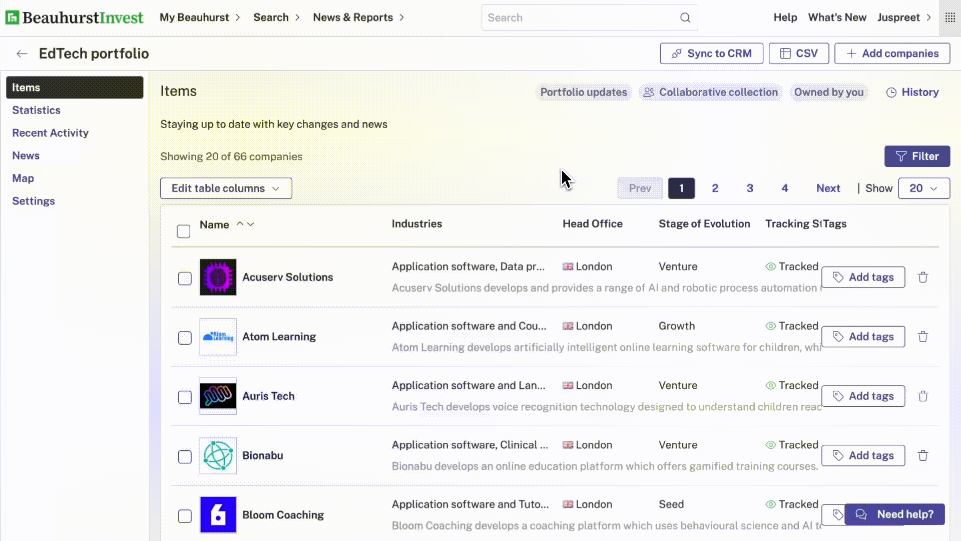This screenshot has width=961, height=541.
Task: Click the search magnifier icon
Action: pyautogui.click(x=685, y=18)
